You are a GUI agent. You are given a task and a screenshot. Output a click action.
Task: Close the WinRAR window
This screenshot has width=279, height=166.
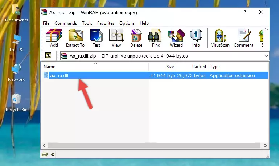point(261,12)
